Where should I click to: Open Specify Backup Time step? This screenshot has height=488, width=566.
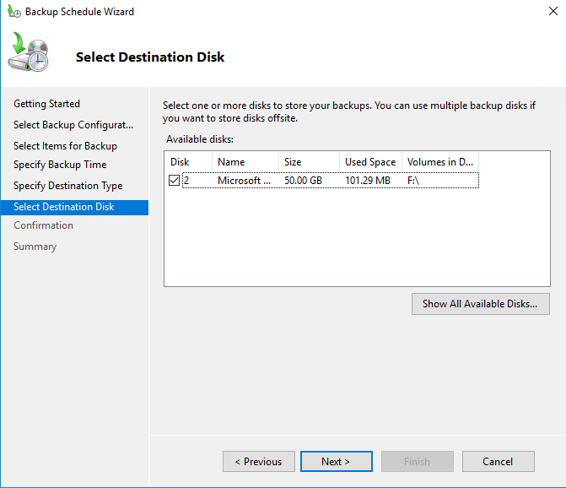60,165
